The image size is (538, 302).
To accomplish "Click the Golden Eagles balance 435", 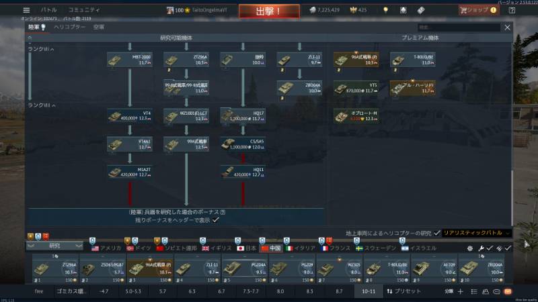I will tap(358, 10).
